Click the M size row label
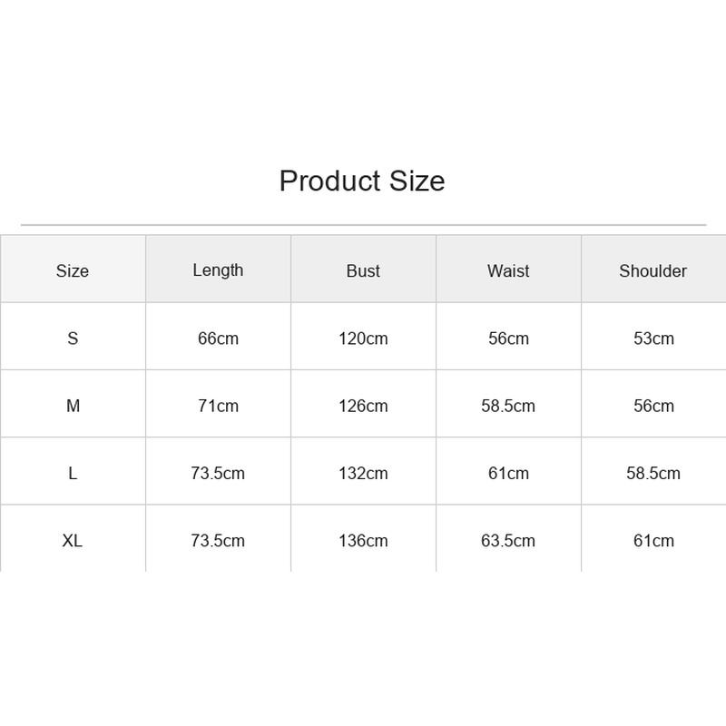The image size is (726, 726). click(x=74, y=406)
